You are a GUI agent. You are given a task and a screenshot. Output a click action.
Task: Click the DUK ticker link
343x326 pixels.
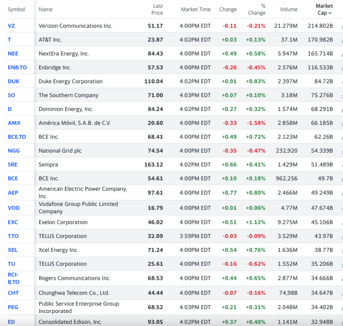[x=13, y=81]
